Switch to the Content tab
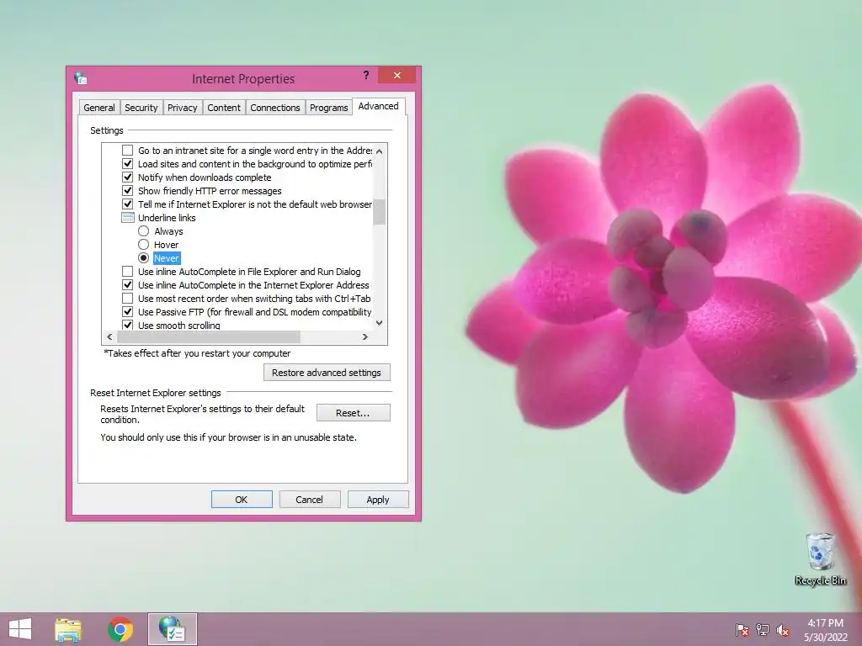The image size is (862, 646). (224, 108)
